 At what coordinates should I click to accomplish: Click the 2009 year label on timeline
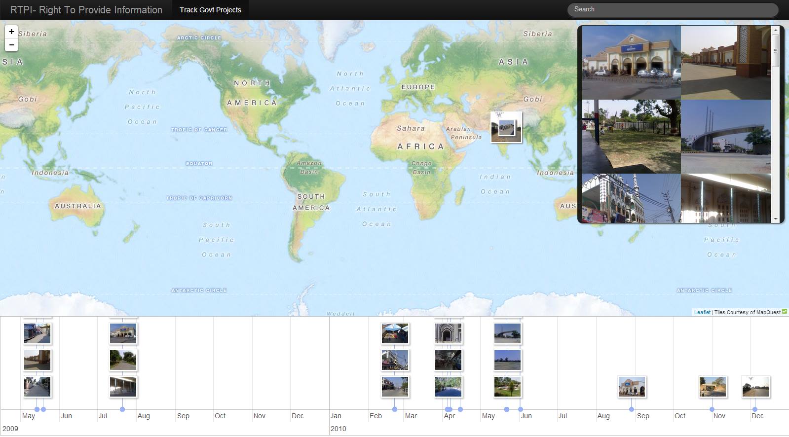(10, 429)
